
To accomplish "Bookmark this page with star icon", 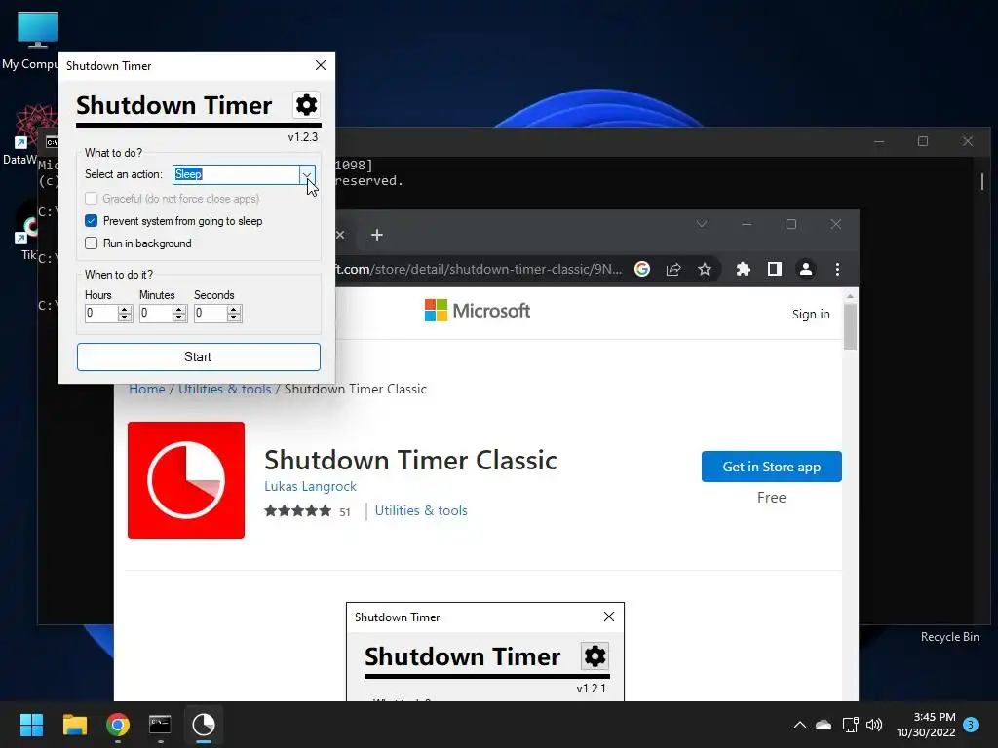I will (x=705, y=269).
